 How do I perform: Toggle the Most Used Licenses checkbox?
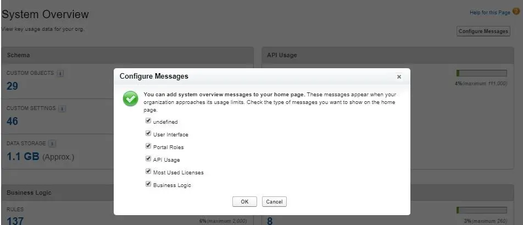point(148,172)
